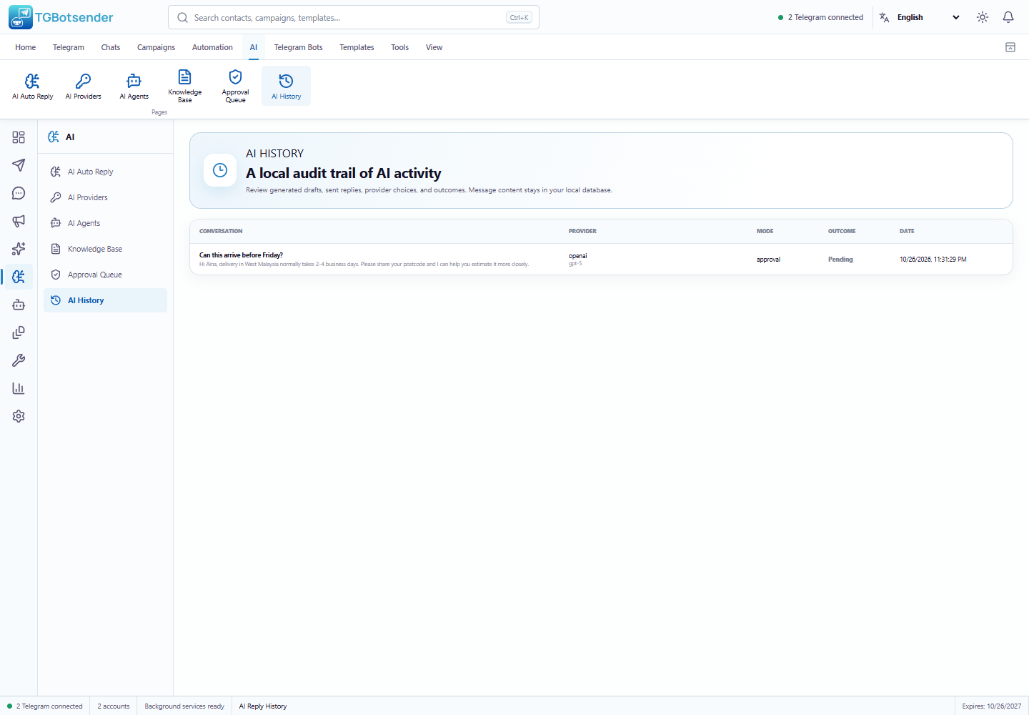Viewport: 1029px width, 715px height.
Task: Open the View tab
Action: 434,47
